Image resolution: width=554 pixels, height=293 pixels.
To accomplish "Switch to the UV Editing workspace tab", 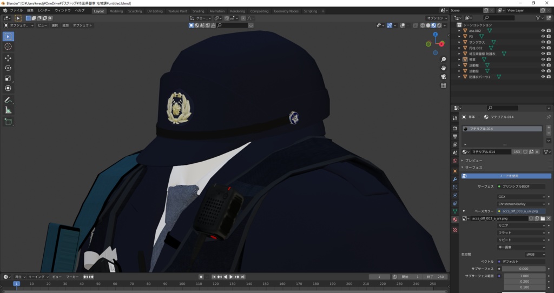I will pos(155,11).
